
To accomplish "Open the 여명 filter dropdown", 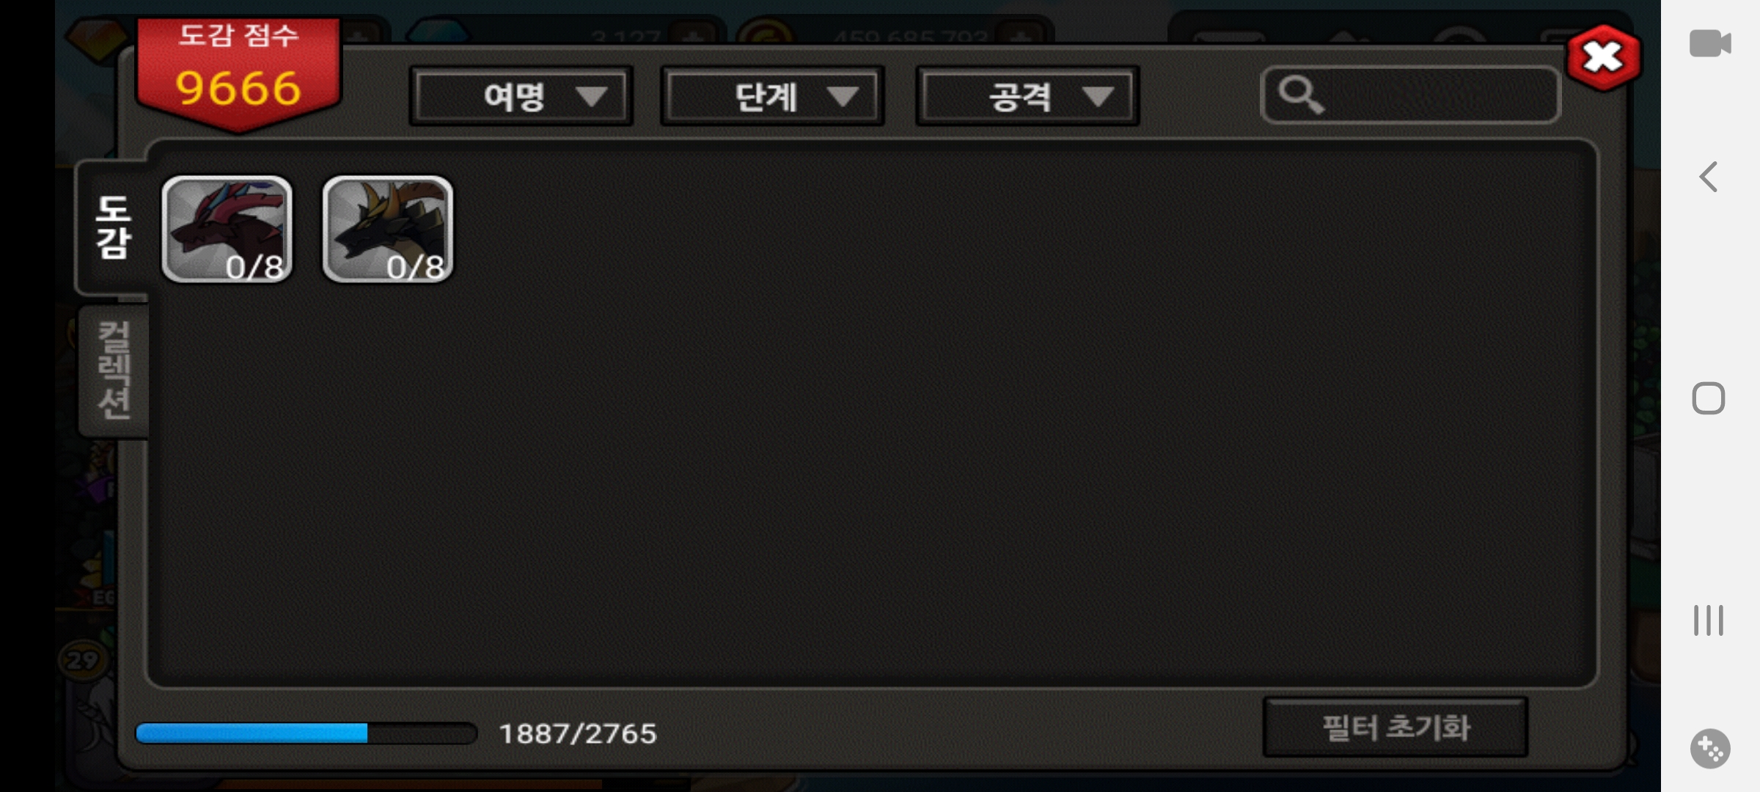I will coord(521,96).
